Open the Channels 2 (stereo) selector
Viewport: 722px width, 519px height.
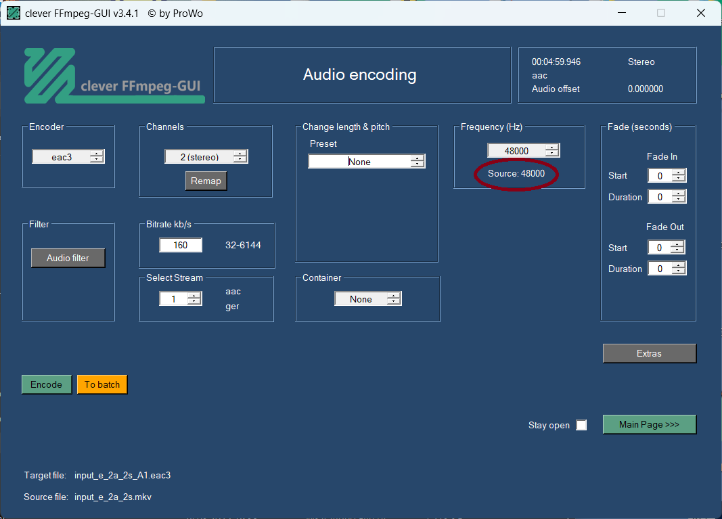tap(206, 156)
